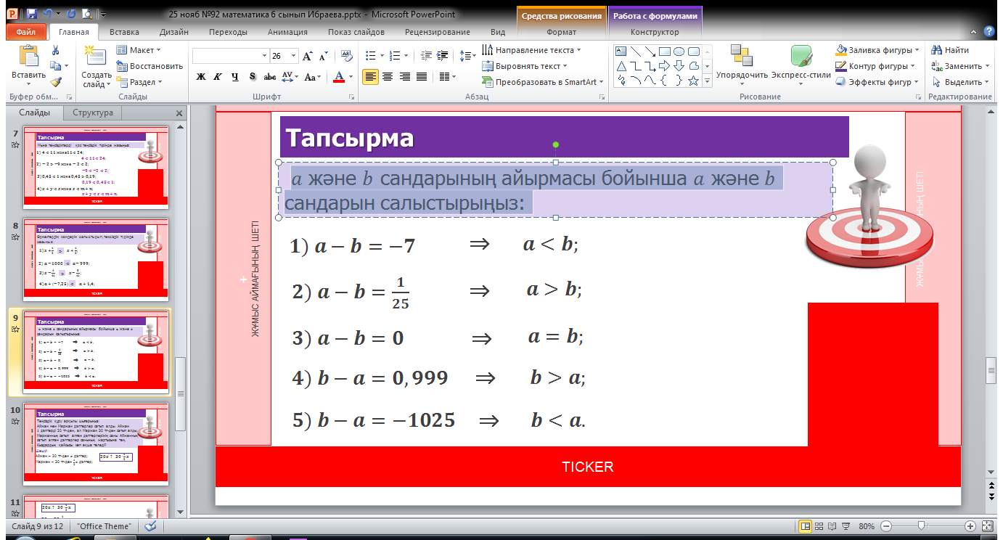Toggle Justify text alignment
The width and height of the screenshot is (1003, 540).
tap(422, 77)
